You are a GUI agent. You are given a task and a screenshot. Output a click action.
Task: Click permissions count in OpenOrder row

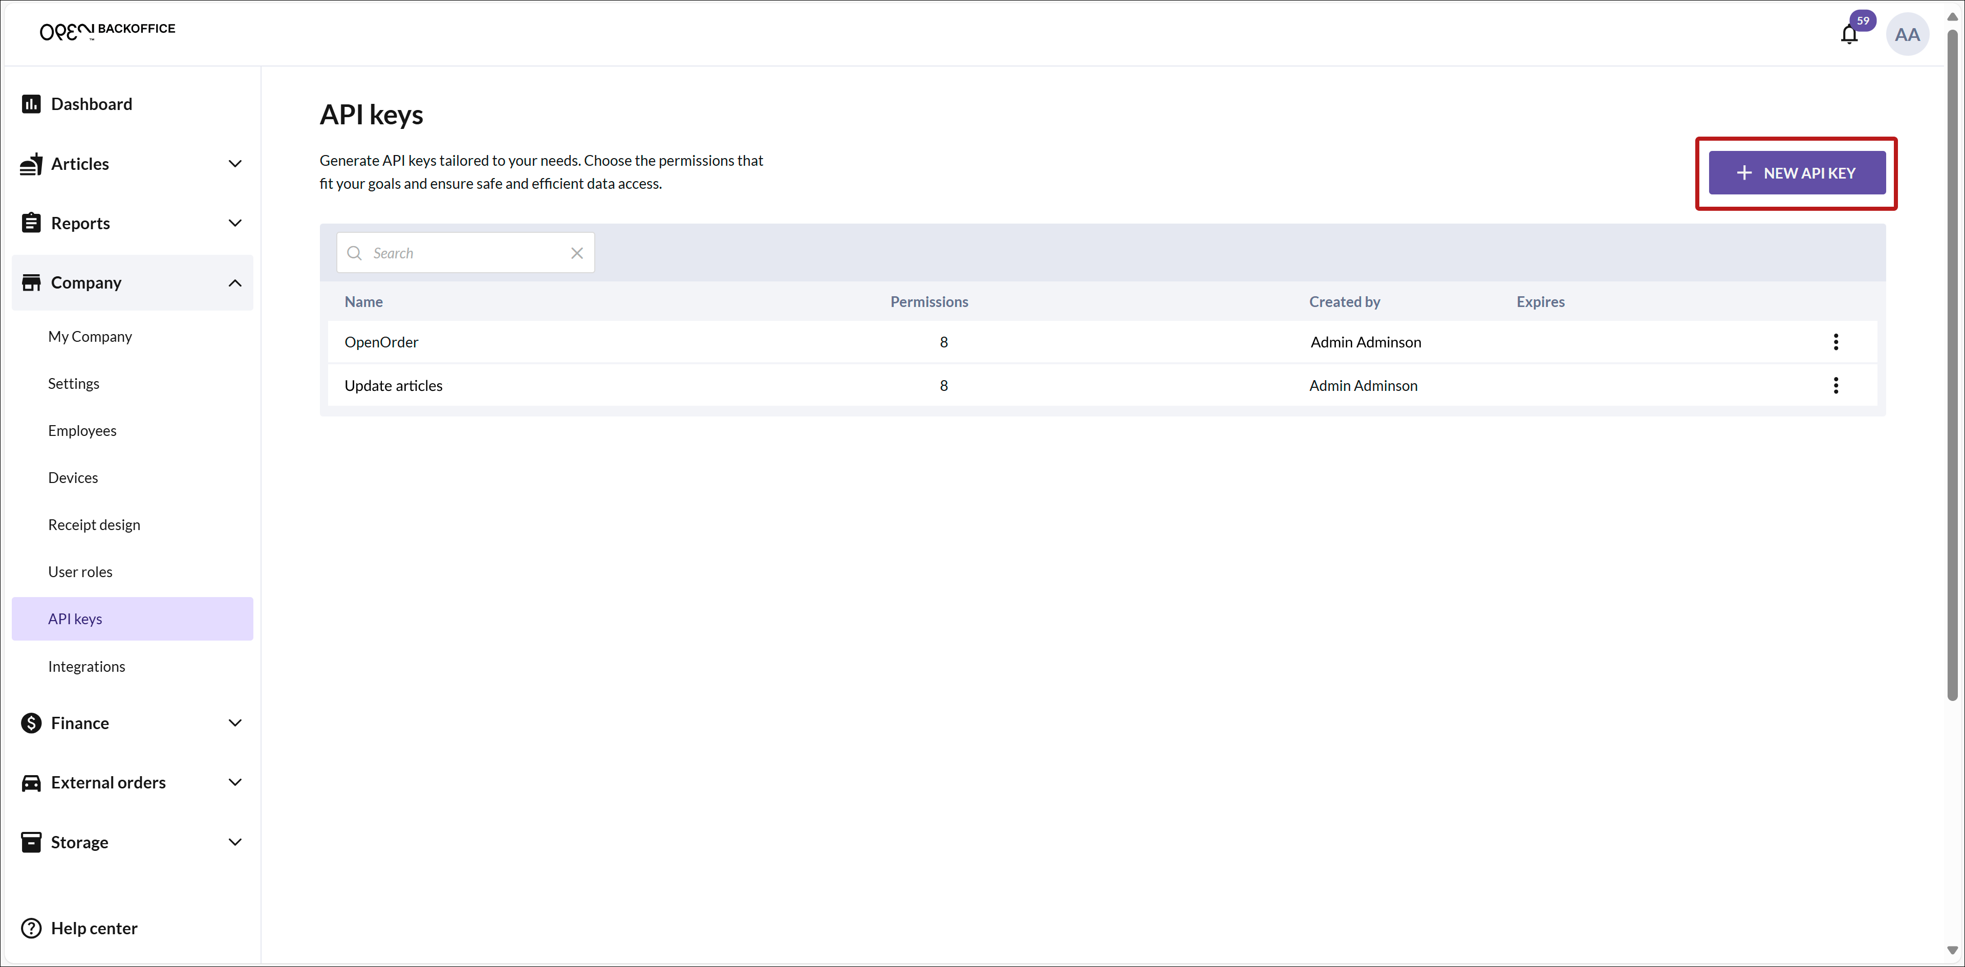pos(943,342)
